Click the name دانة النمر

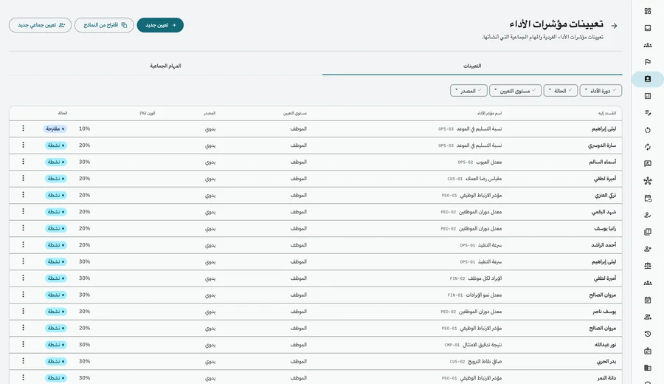606,377
